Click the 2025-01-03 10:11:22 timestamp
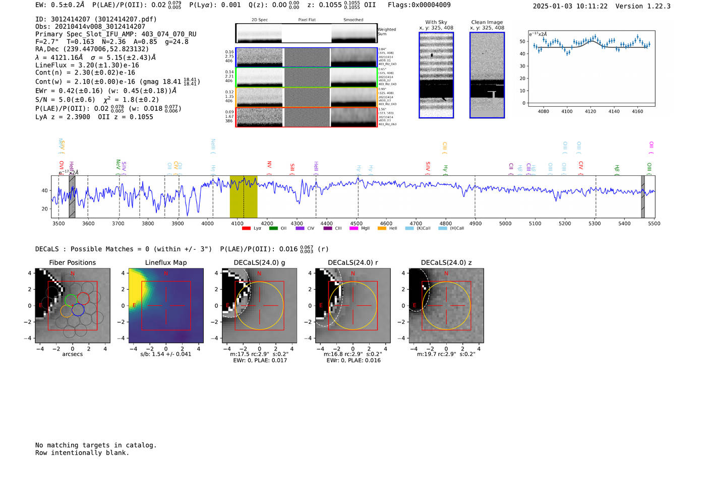This screenshot has height=480, width=706. tap(570, 6)
